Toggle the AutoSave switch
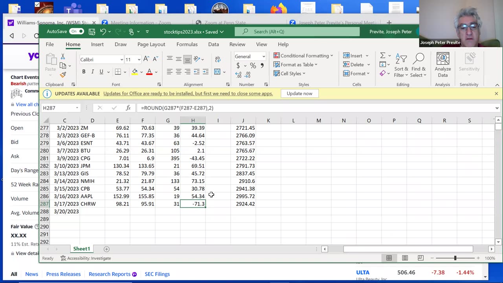Screen dimensions: 503x283 coord(77,31)
